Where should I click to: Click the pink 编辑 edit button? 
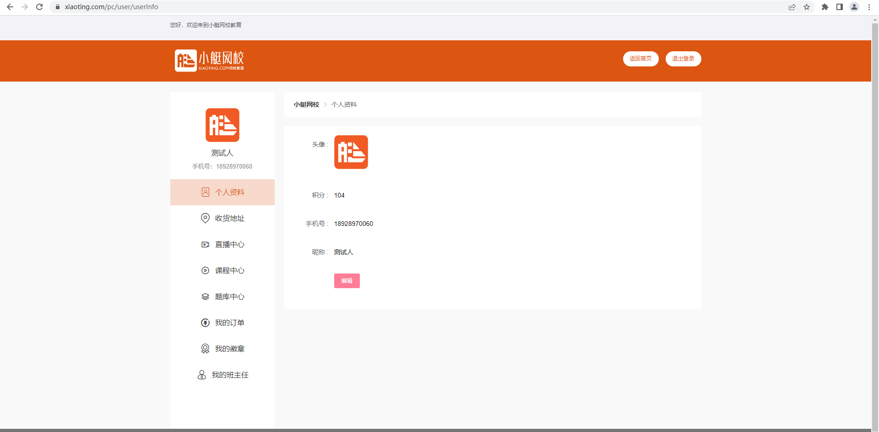(x=347, y=281)
